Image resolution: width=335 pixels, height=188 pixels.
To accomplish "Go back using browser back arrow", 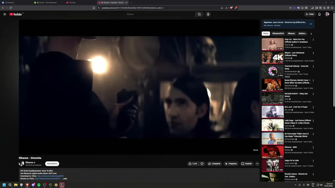I will (3, 8).
